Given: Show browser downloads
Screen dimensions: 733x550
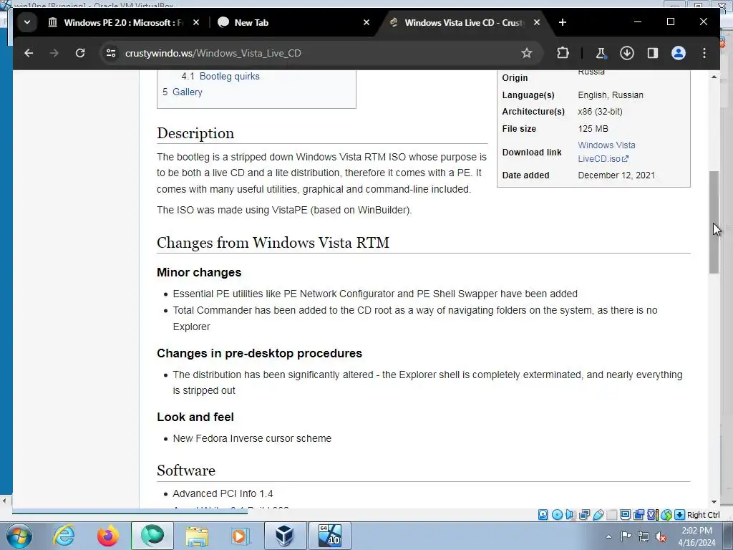Looking at the screenshot, I should pyautogui.click(x=627, y=53).
